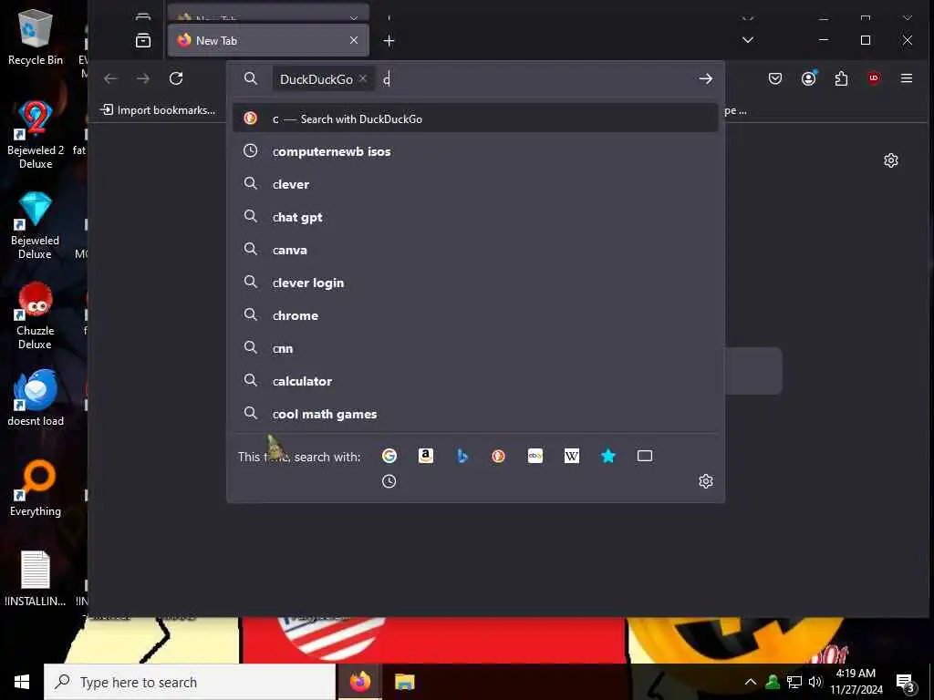Open the Firefox hamburger application menu

pyautogui.click(x=906, y=78)
